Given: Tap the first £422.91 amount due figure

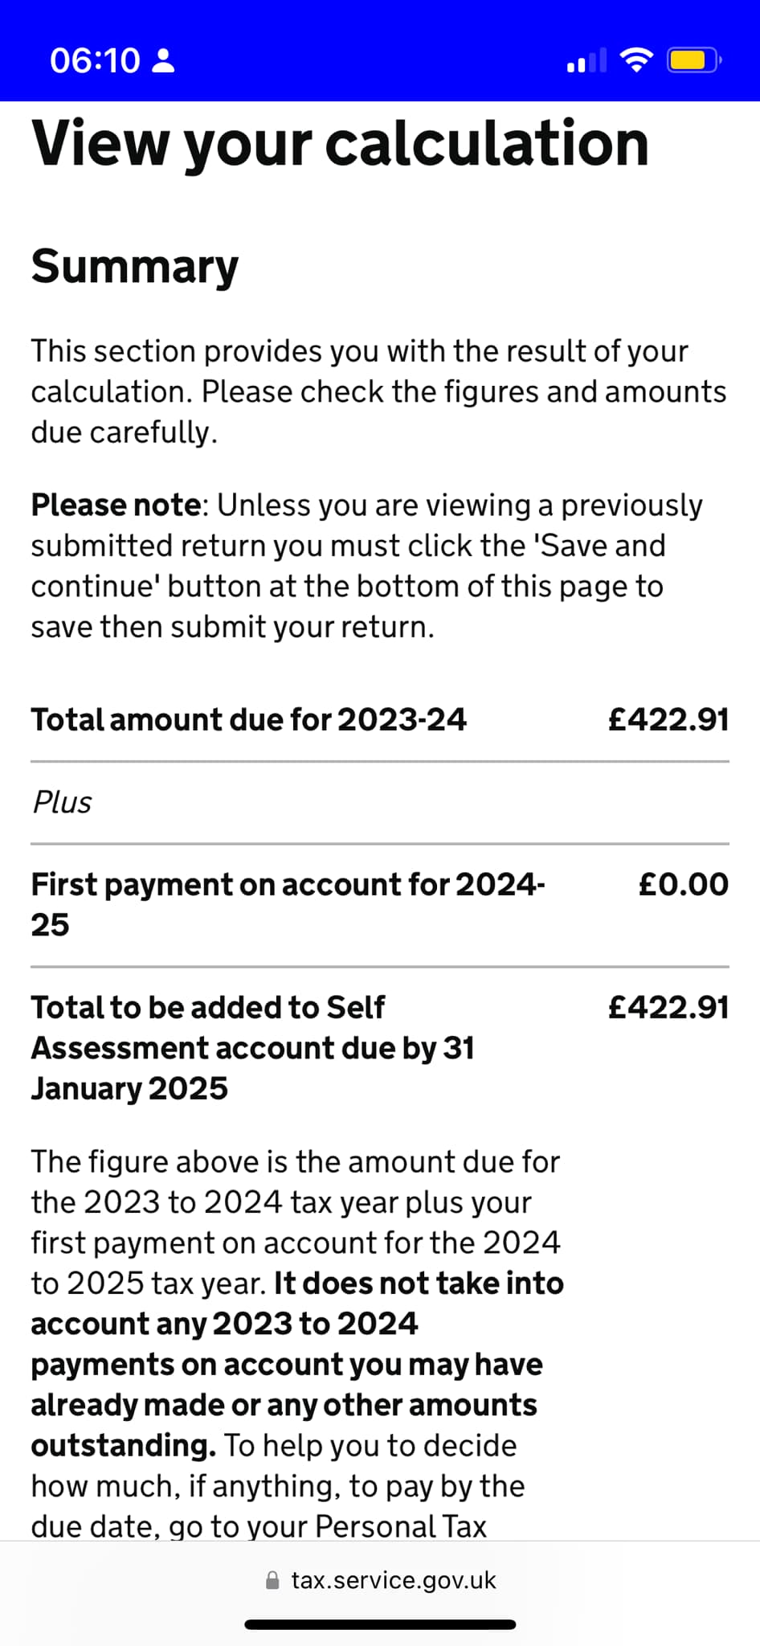Looking at the screenshot, I should click(x=668, y=719).
